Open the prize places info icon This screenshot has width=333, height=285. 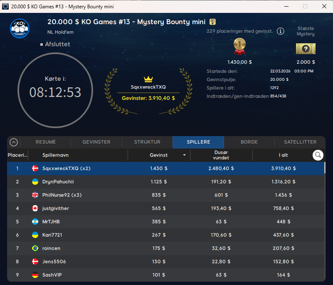281,31
